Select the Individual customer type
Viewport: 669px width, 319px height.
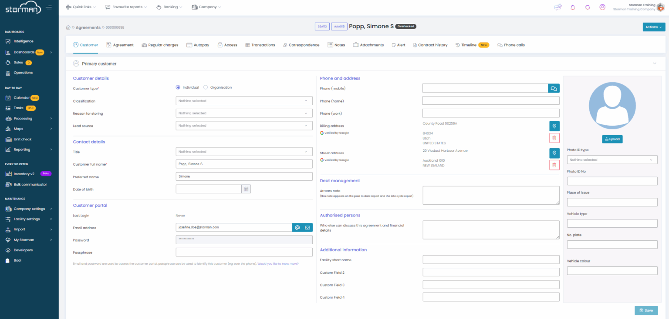pyautogui.click(x=178, y=87)
